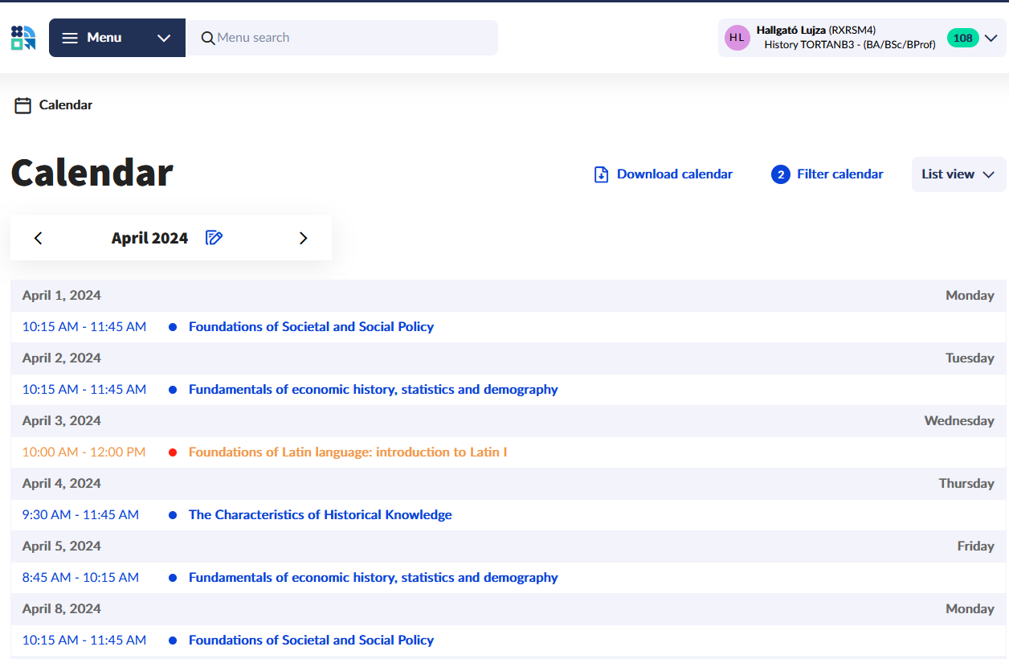Viewport: 1009px width, 659px height.
Task: Open April 2 Fundamentals of economic history event
Action: 373,390
